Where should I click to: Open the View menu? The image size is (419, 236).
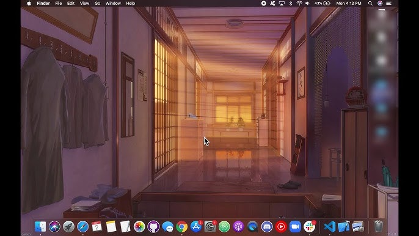click(84, 3)
